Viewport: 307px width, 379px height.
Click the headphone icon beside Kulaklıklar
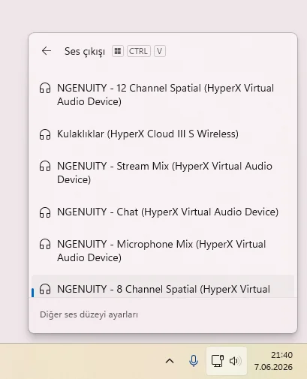[x=45, y=134]
